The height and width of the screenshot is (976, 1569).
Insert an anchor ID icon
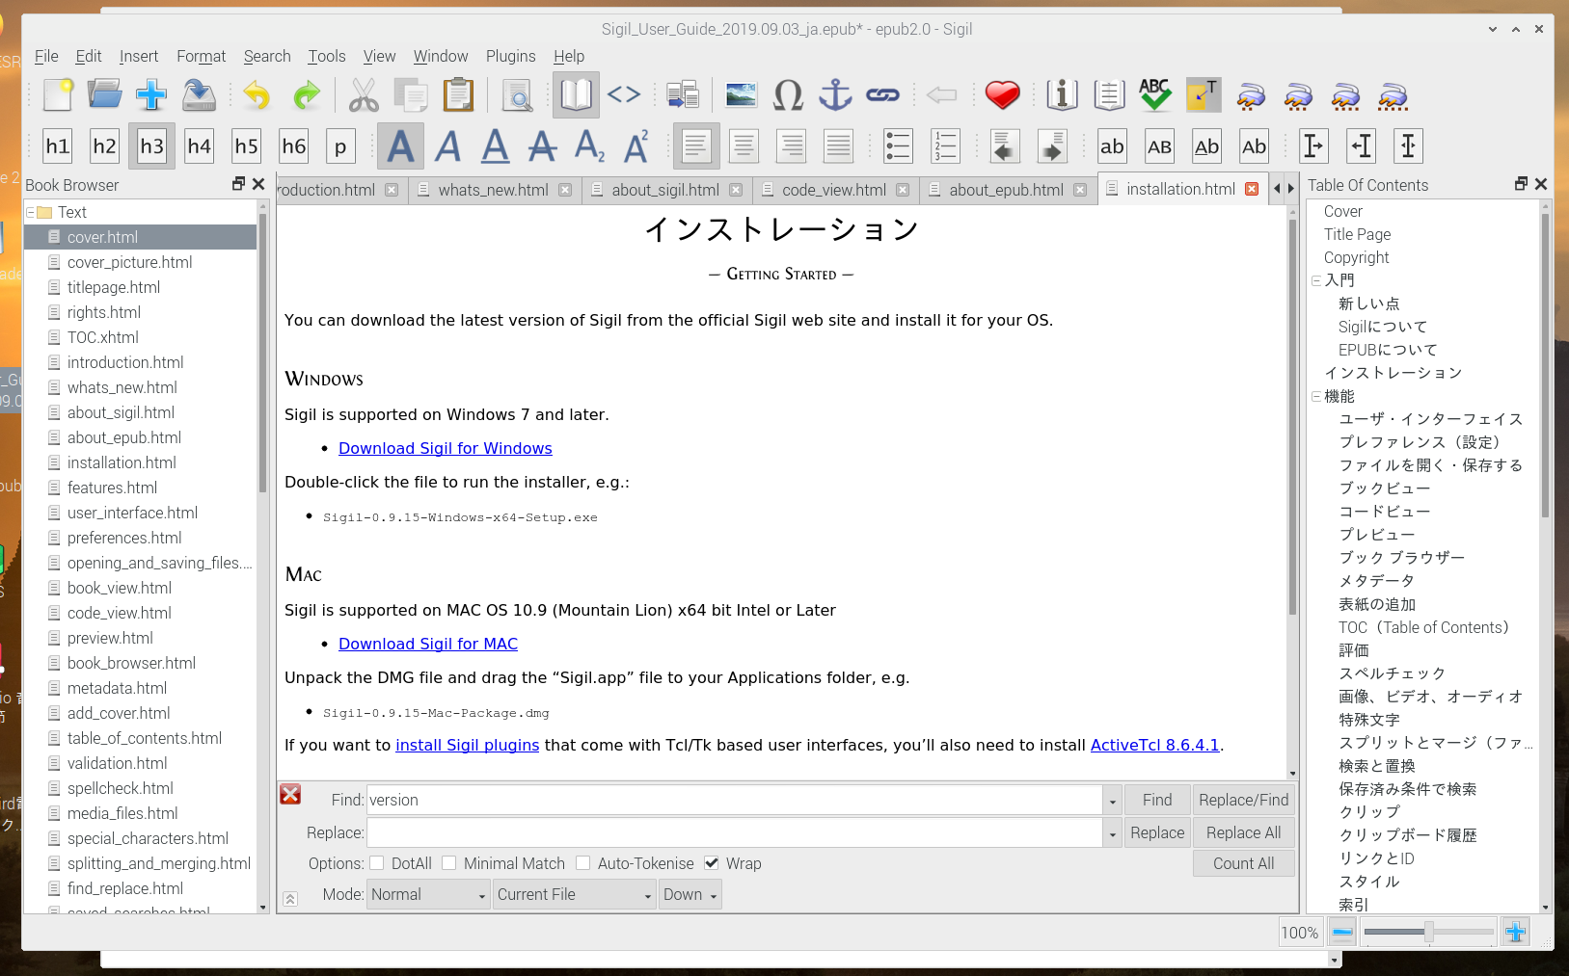coord(835,95)
